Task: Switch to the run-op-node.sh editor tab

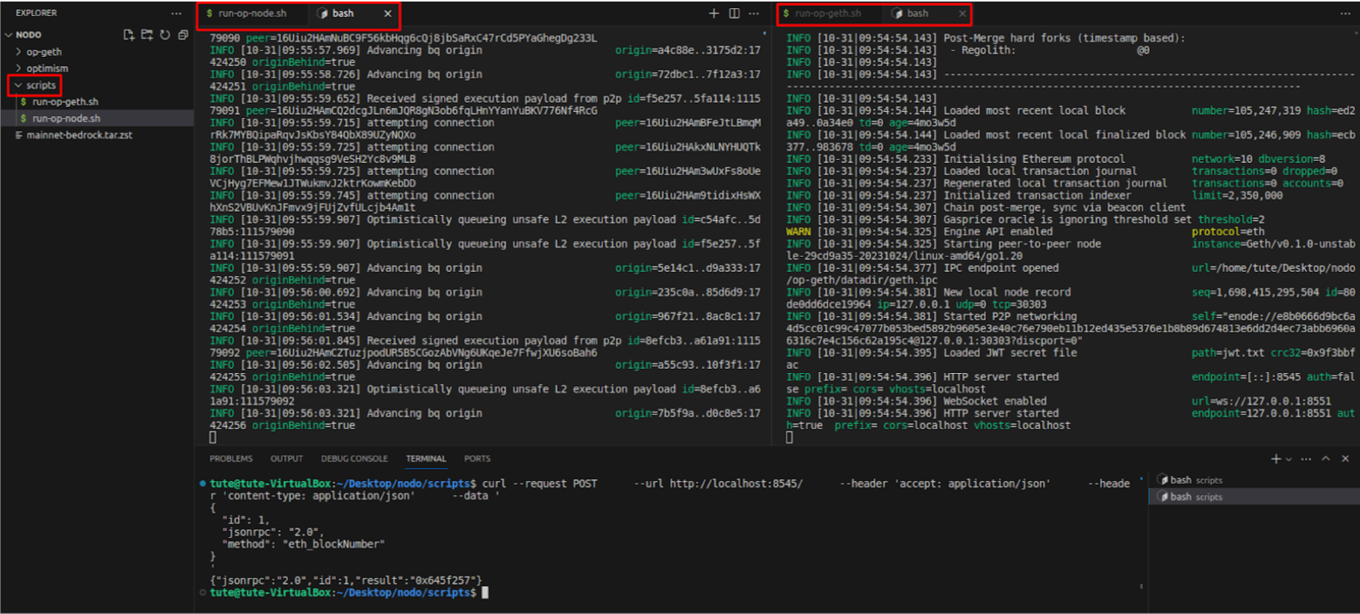Action: pos(252,13)
